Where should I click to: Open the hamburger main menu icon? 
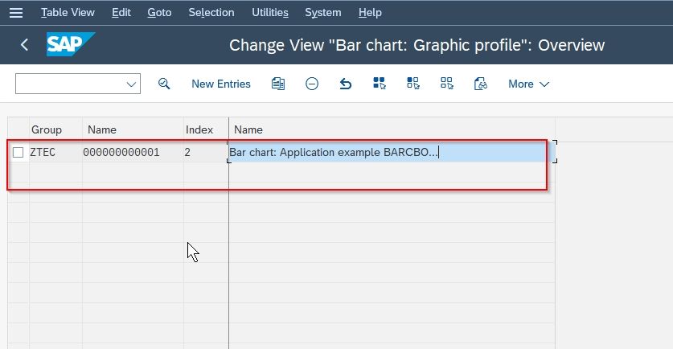16,12
